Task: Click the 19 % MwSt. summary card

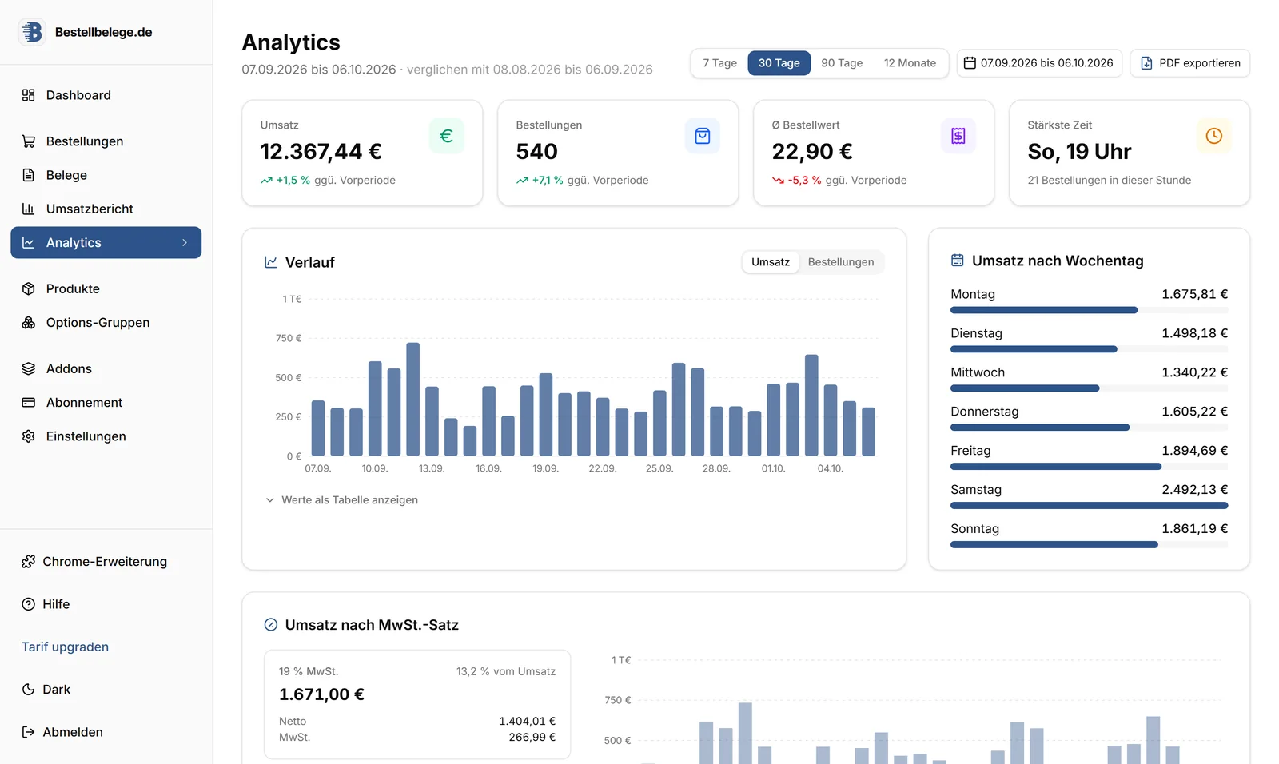Action: click(417, 704)
